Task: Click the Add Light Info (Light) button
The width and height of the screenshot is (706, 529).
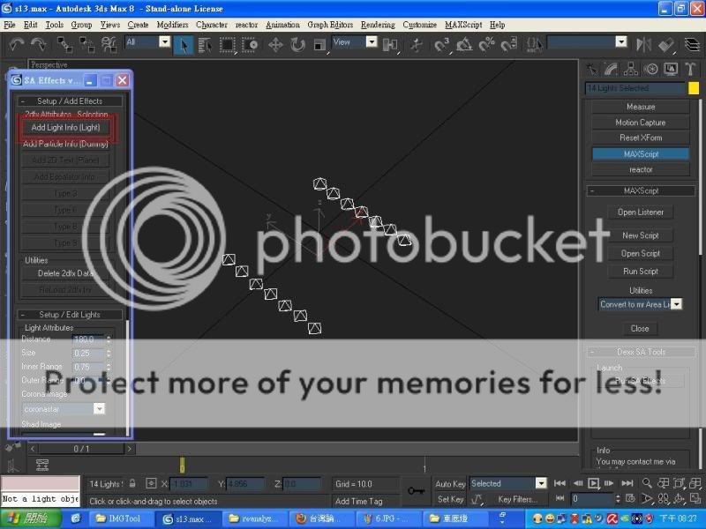Action: coord(66,128)
